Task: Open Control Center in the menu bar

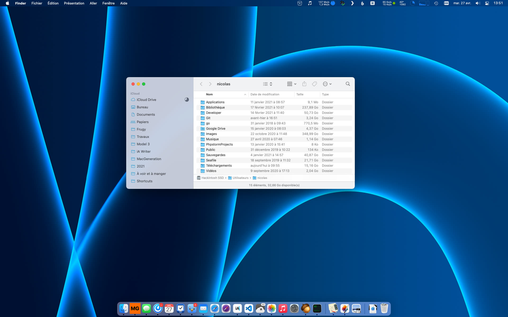Action: tap(487, 3)
